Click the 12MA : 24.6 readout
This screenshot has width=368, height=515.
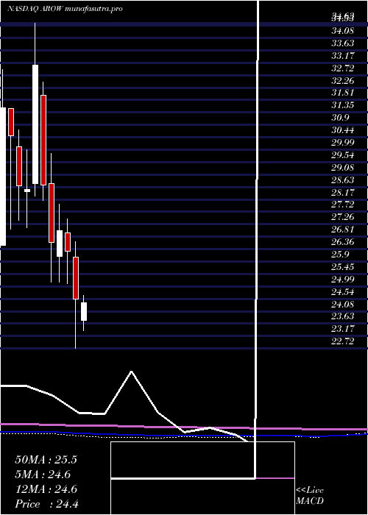pos(46,489)
